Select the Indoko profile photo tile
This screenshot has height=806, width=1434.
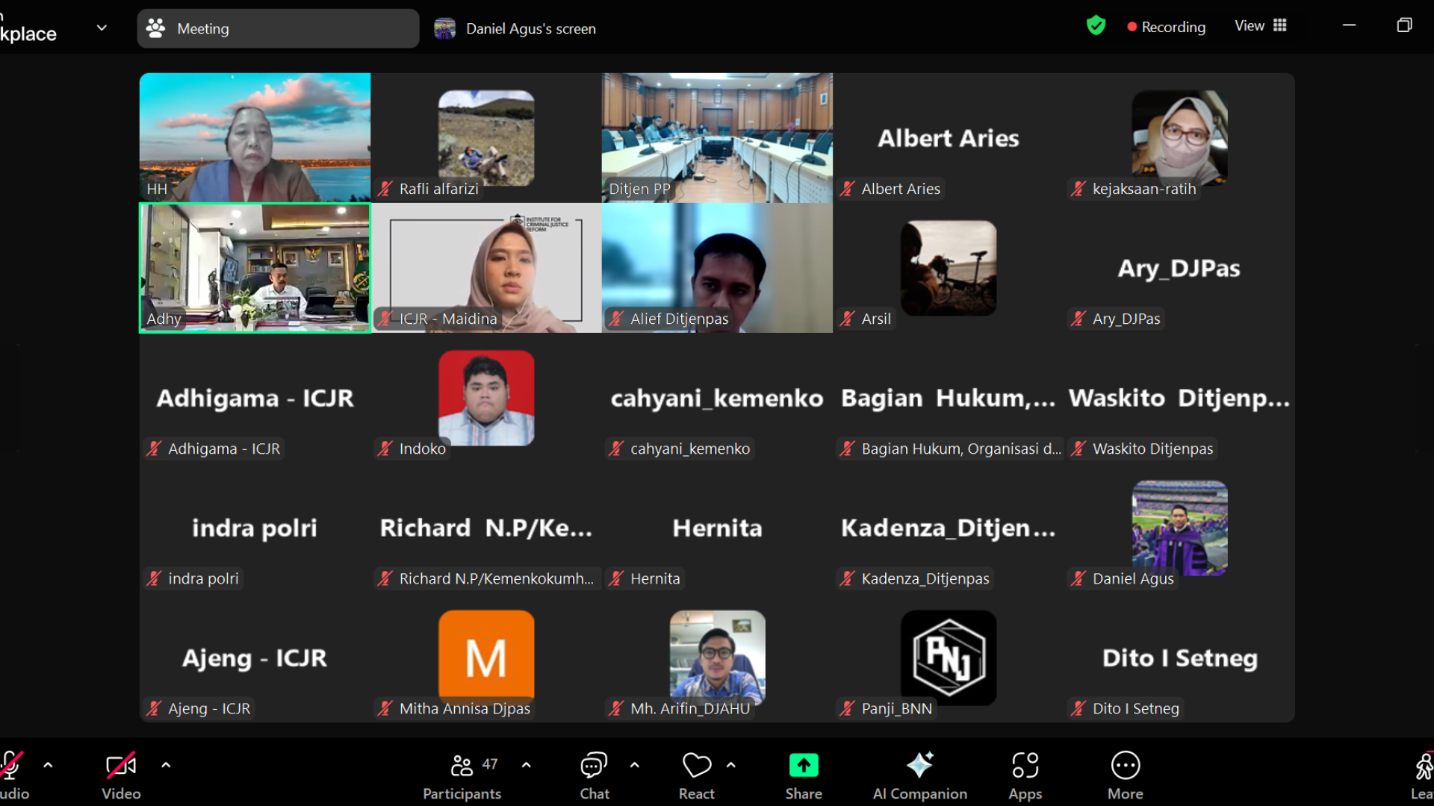(x=486, y=398)
